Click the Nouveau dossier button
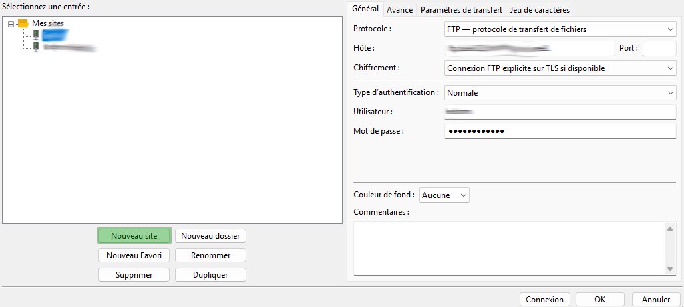Image resolution: width=684 pixels, height=307 pixels. [210, 236]
